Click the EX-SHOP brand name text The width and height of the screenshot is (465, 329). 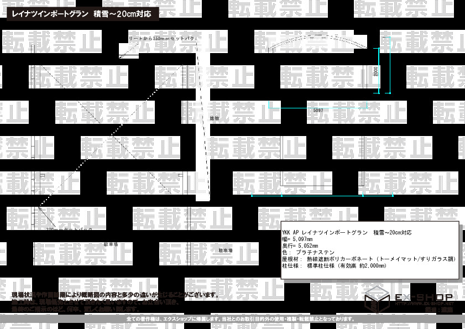pos(423,297)
